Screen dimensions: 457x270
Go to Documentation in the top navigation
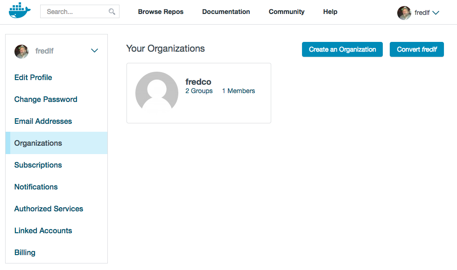pos(226,12)
